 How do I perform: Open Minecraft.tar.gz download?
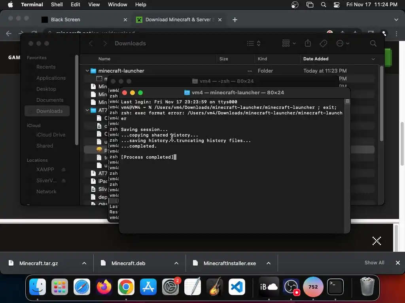point(39,263)
